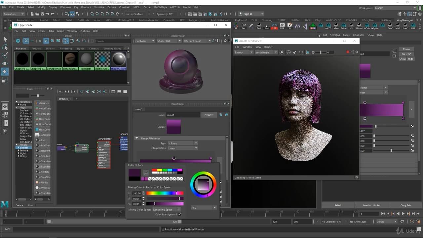Collapse the Ramp Attributes section
The height and width of the screenshot is (238, 423).
[137, 138]
